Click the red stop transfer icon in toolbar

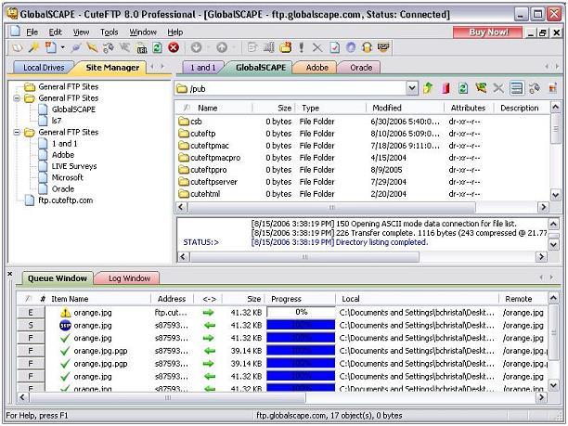(x=174, y=47)
